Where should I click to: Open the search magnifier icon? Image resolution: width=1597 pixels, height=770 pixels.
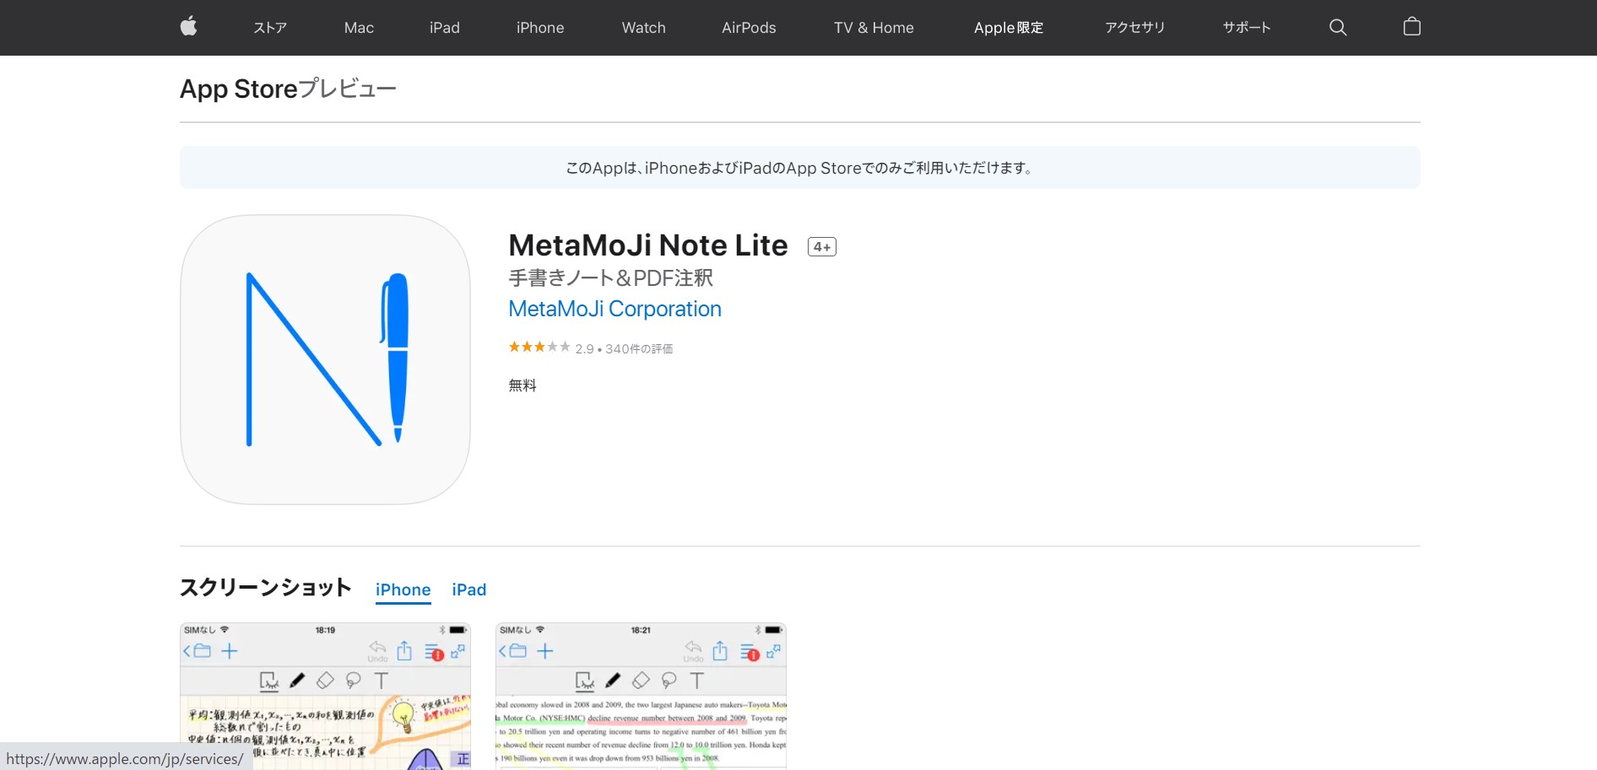pos(1337,27)
